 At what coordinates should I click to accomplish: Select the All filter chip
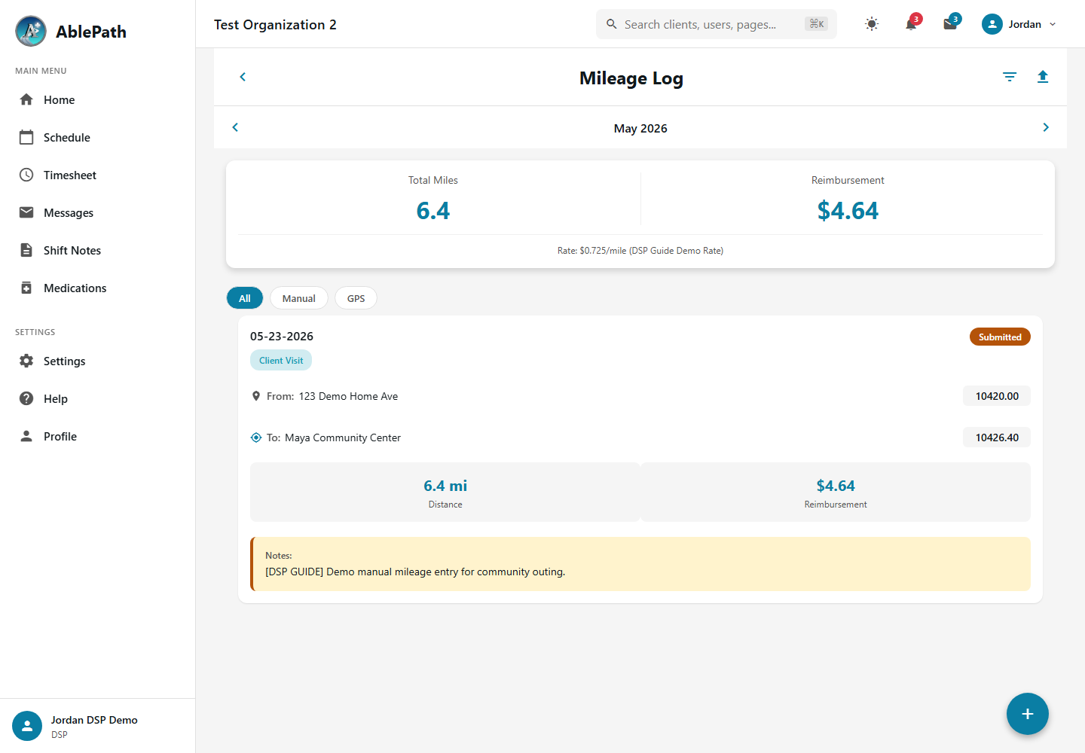[x=245, y=298]
